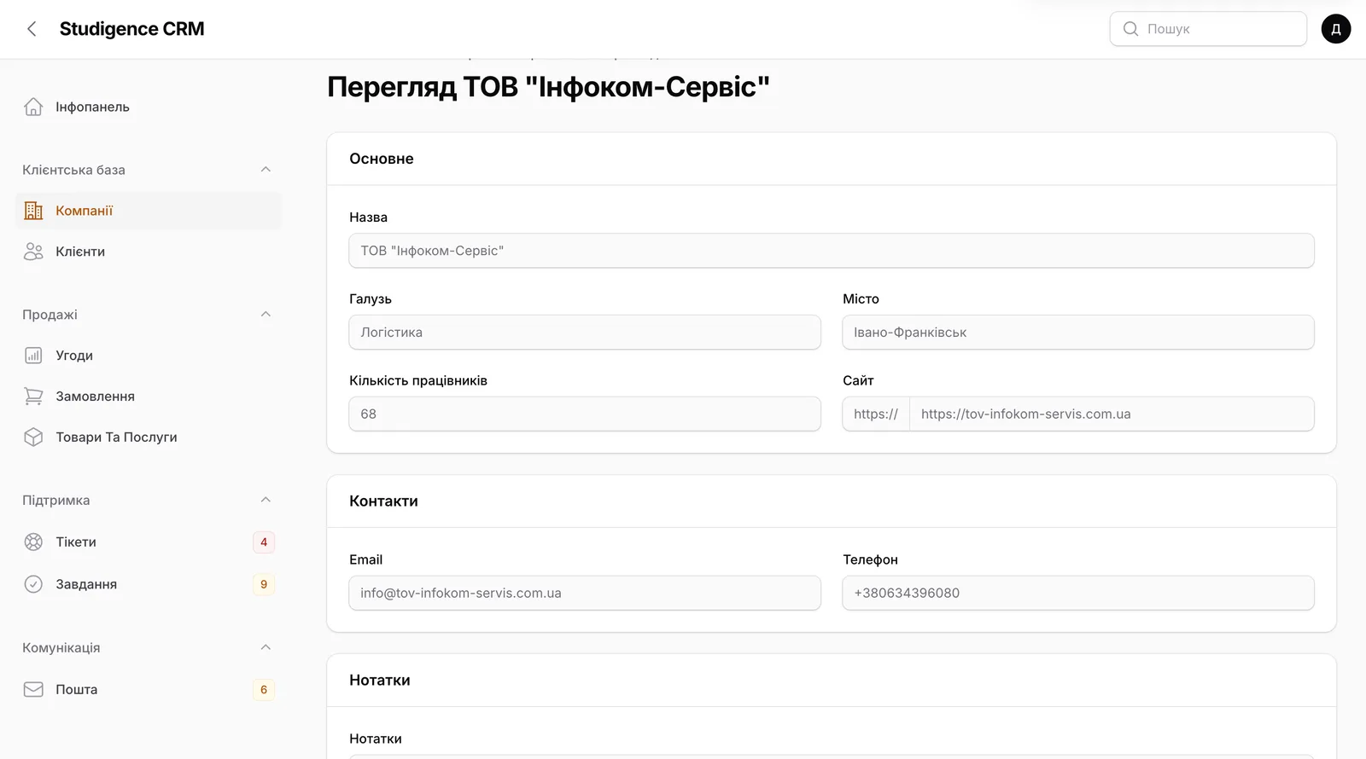Click the Комунікація group label

pyautogui.click(x=61, y=647)
